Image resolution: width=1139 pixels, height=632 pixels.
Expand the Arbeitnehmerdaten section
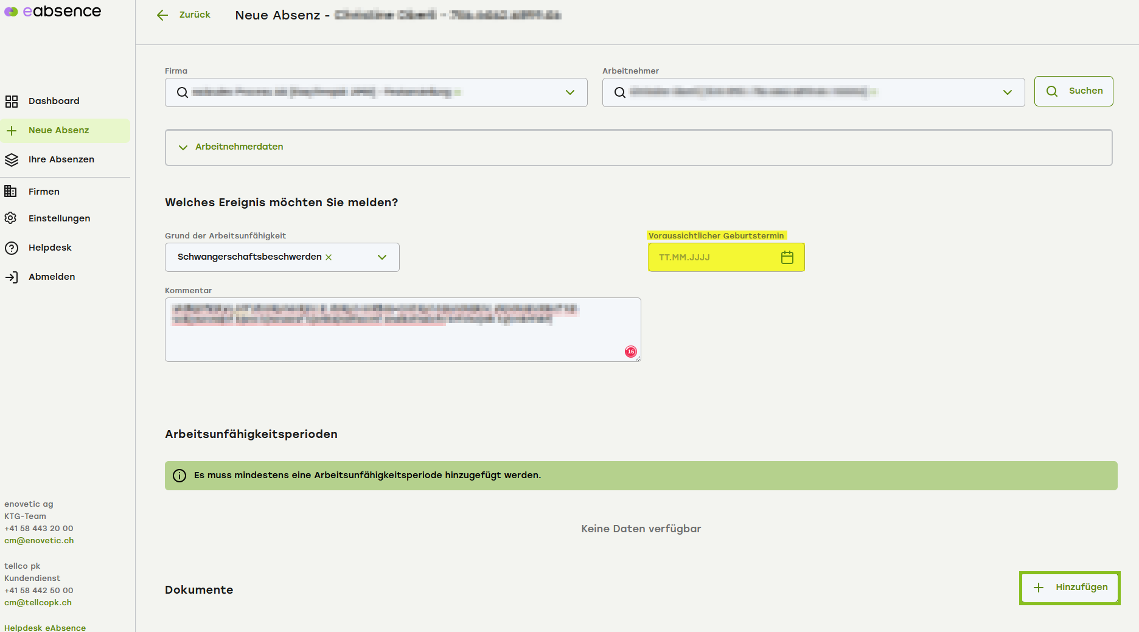pos(239,147)
